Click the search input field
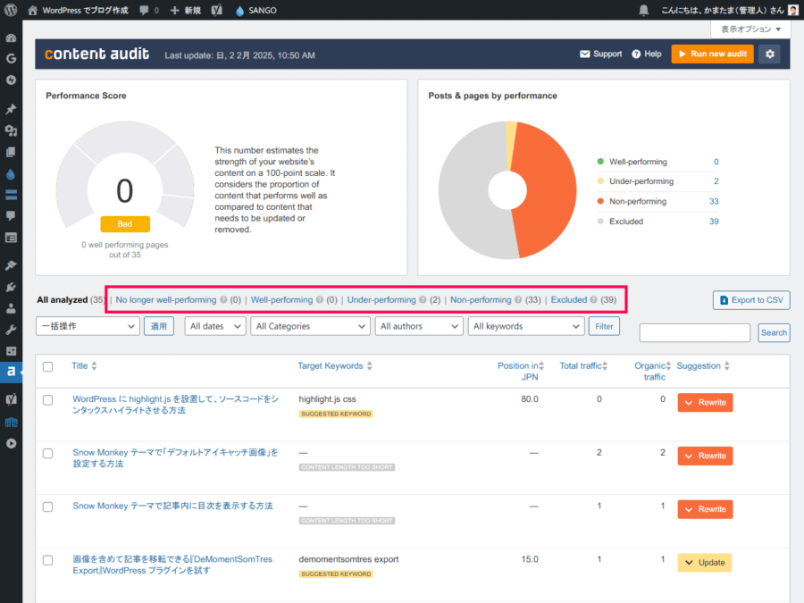804x603 pixels. [695, 332]
